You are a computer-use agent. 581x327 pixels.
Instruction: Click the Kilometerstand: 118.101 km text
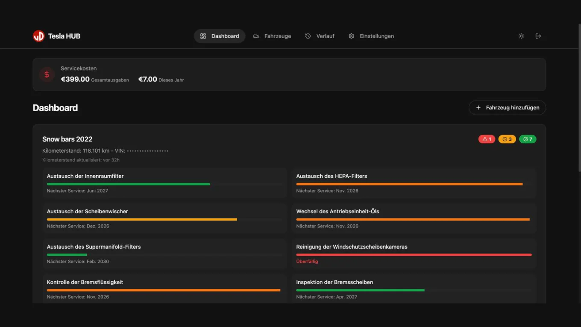tap(76, 151)
